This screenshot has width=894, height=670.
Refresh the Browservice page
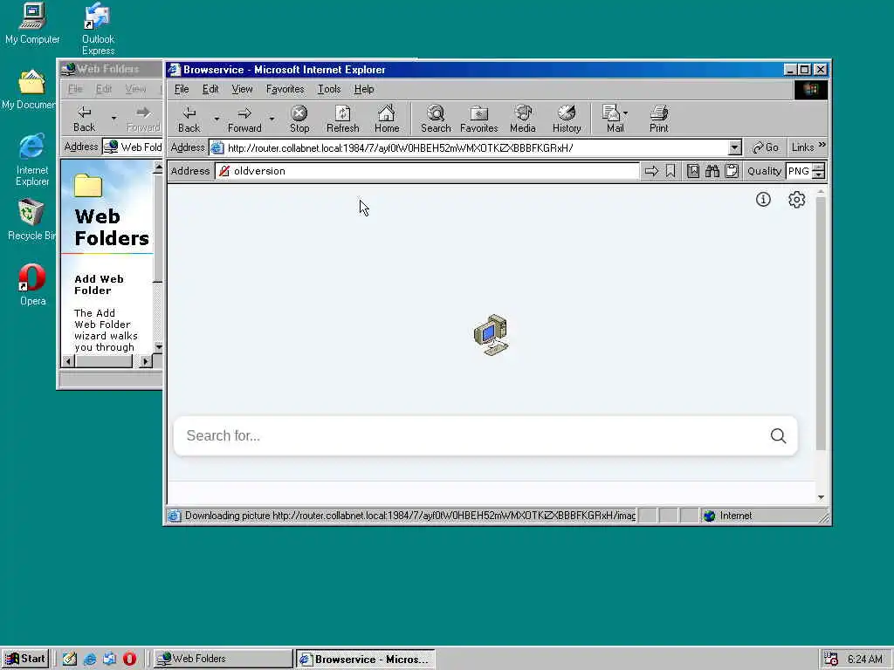pos(342,119)
